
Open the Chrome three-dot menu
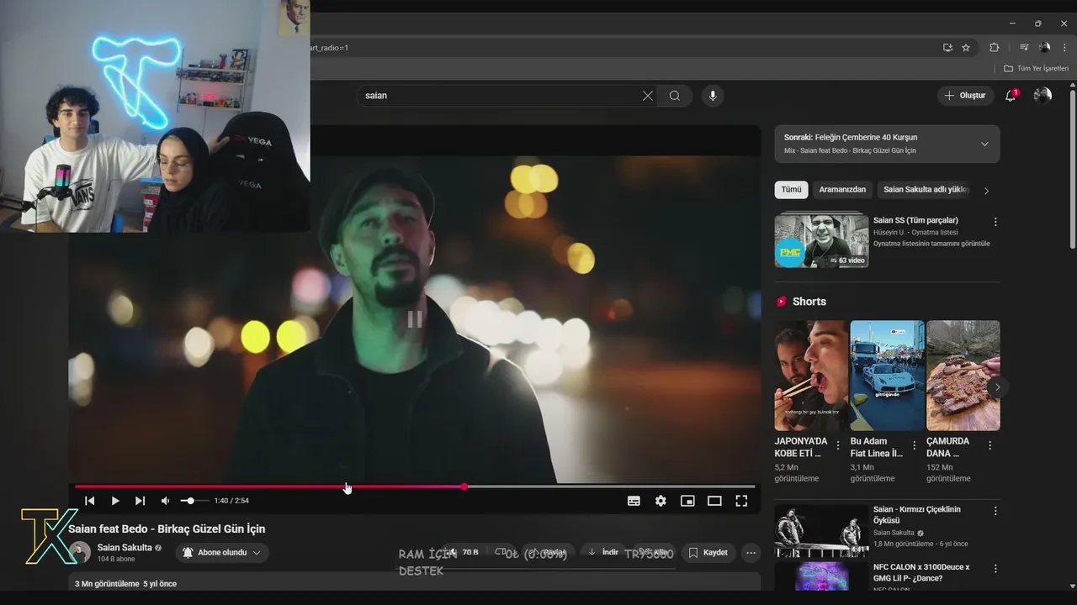1064,48
